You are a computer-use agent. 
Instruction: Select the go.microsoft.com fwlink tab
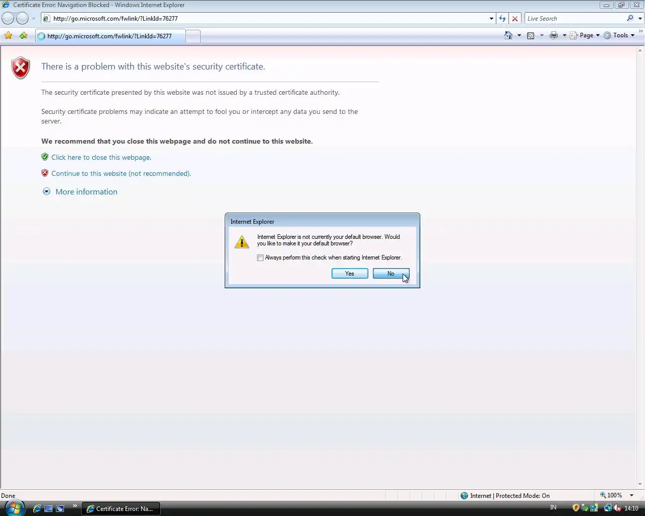(110, 36)
